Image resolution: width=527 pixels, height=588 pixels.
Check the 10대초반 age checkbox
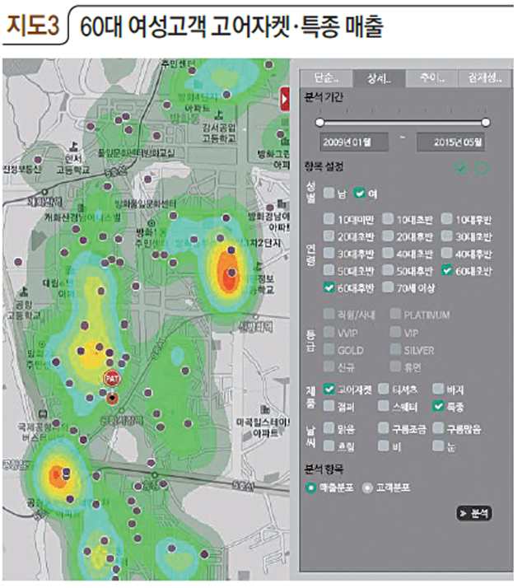[388, 219]
